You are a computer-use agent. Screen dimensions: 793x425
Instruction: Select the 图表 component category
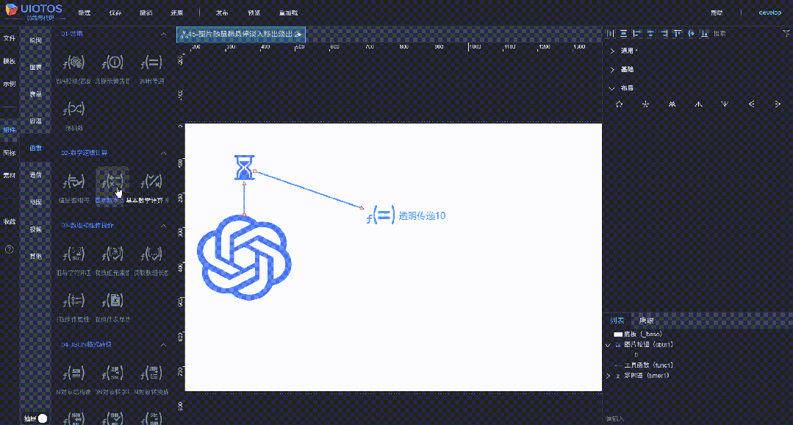coord(36,67)
